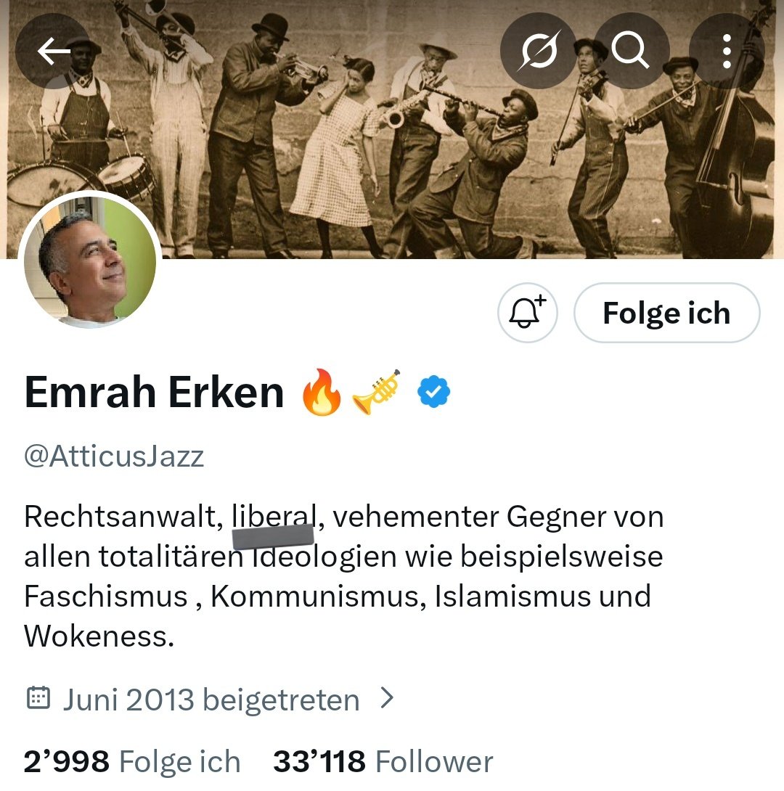Open the round profile picture
The height and width of the screenshot is (791, 784).
click(x=90, y=262)
